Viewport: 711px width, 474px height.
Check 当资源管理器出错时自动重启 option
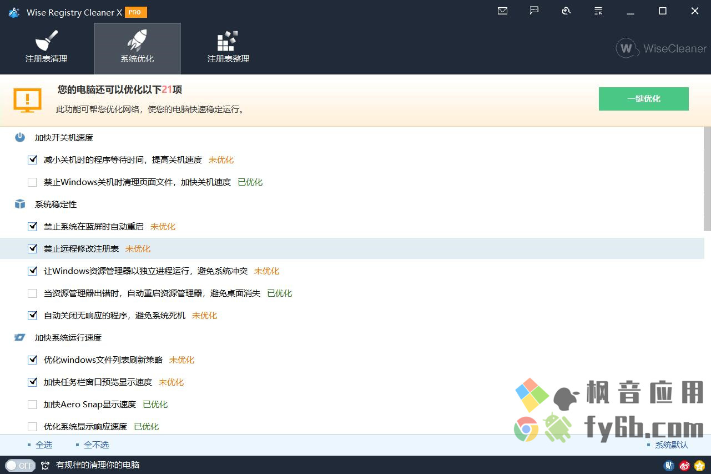[32, 293]
